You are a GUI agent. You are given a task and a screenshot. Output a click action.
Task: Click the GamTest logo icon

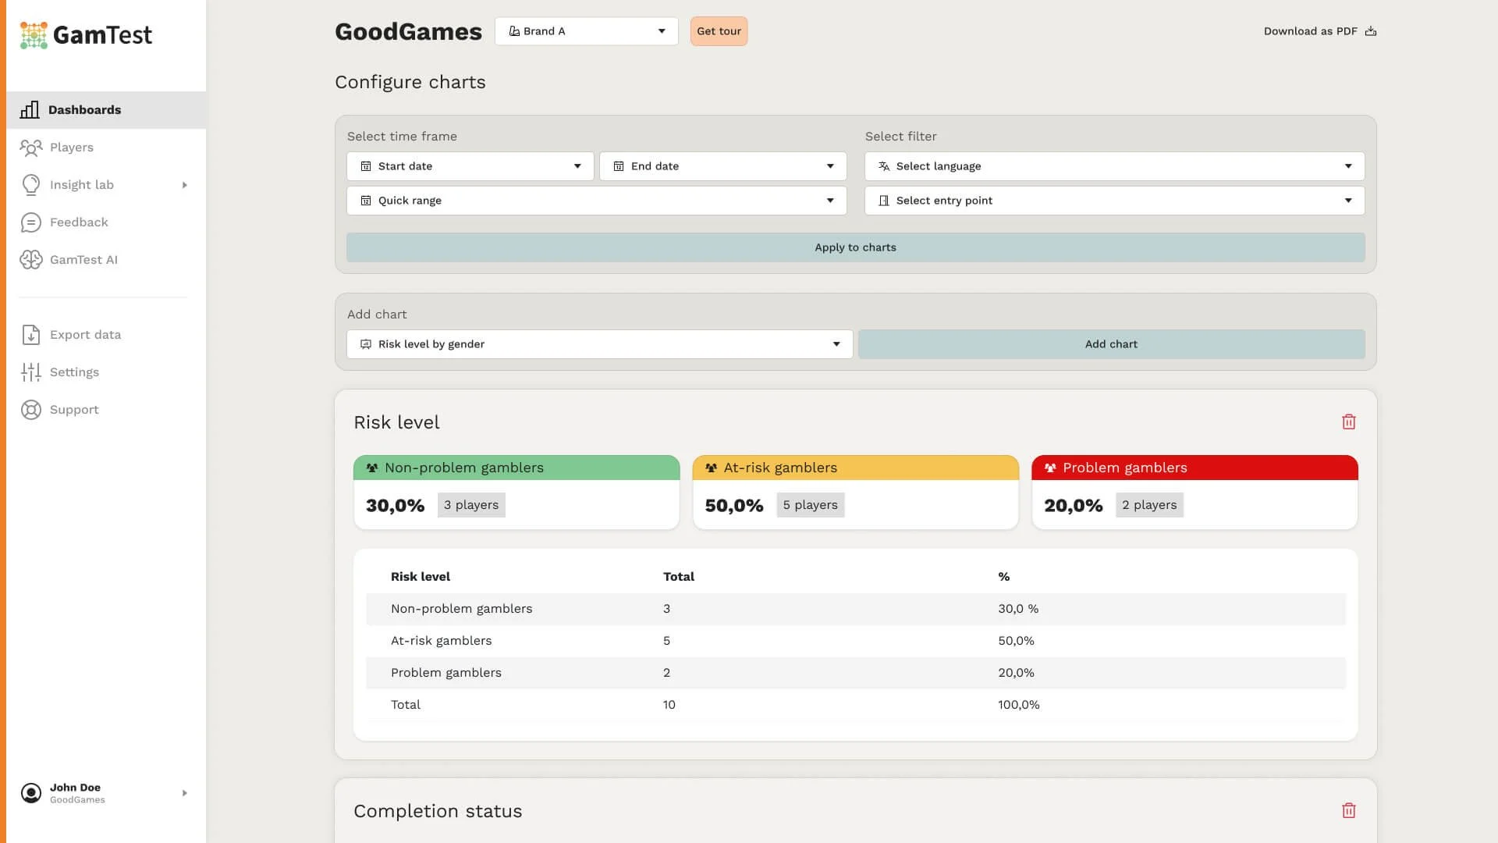tap(34, 35)
